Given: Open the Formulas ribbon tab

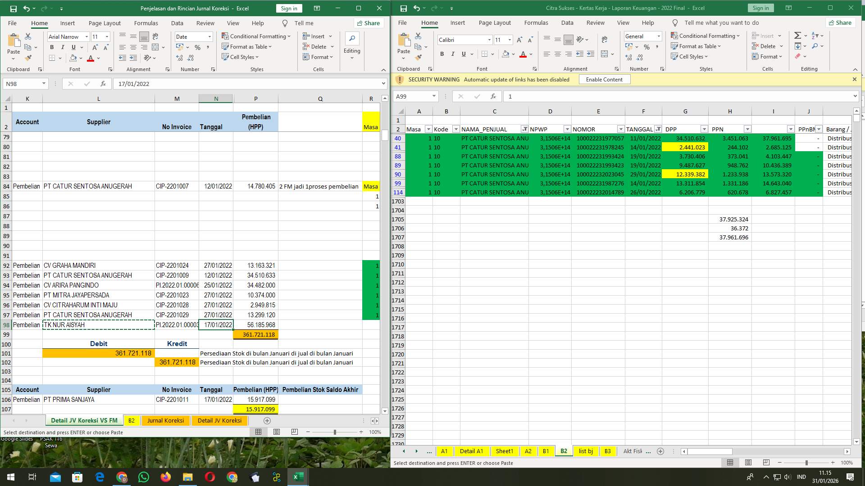Looking at the screenshot, I should pos(146,23).
